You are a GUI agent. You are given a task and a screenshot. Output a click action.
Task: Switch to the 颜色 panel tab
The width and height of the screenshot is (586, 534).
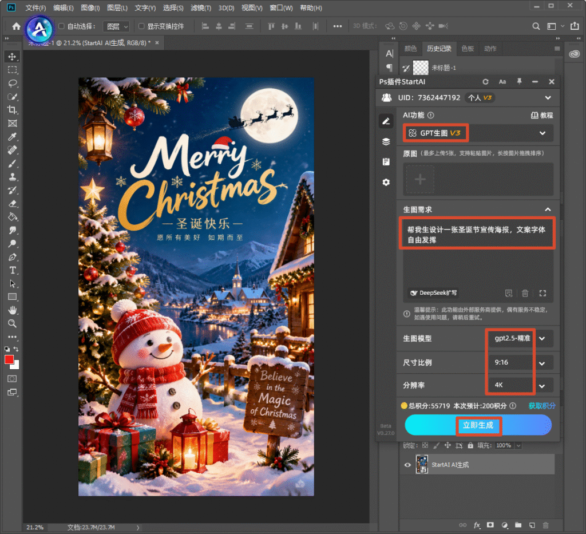coord(410,49)
